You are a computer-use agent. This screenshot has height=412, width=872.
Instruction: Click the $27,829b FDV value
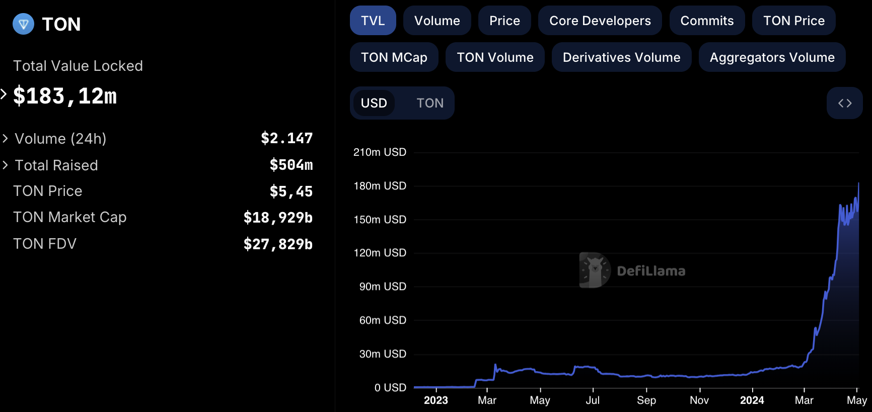tap(278, 244)
